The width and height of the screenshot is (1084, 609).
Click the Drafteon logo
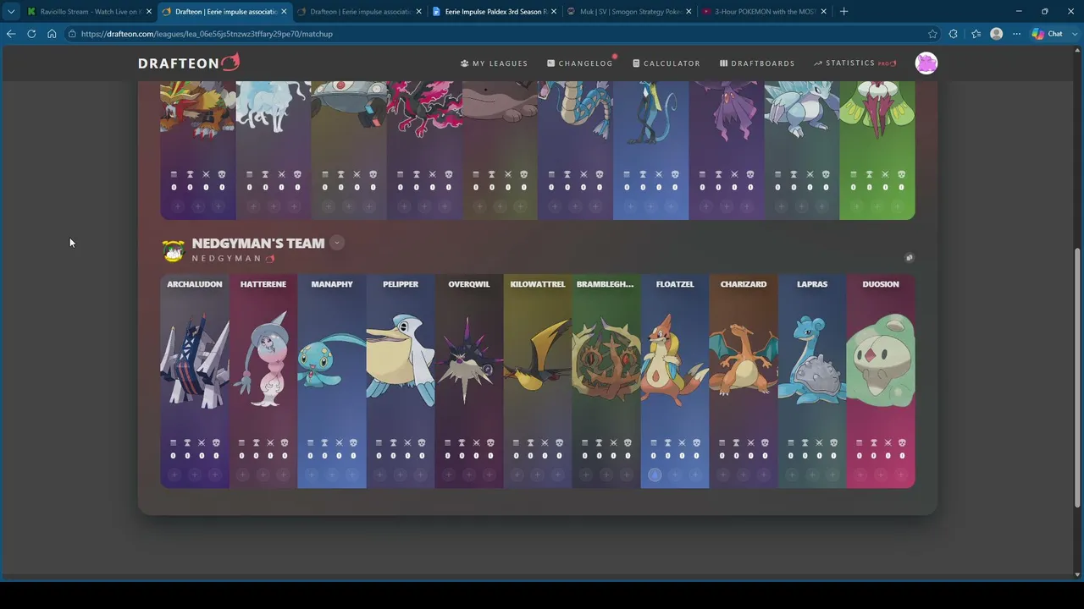(x=189, y=63)
